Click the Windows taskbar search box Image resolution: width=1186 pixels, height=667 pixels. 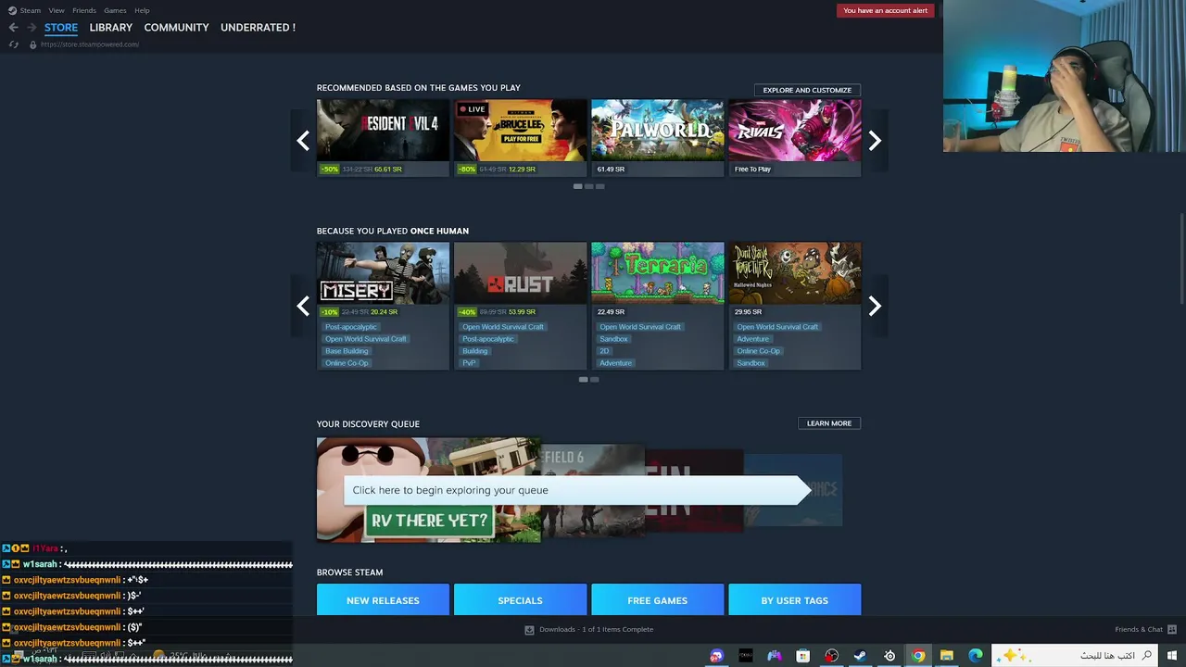pyautogui.click(x=1075, y=656)
